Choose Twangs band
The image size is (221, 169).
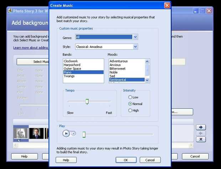click(83, 76)
